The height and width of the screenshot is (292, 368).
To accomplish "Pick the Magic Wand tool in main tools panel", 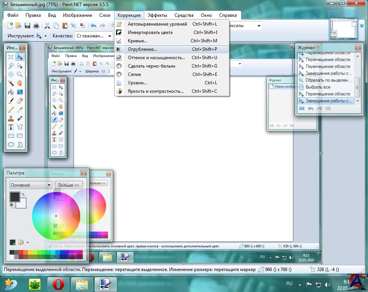I will pos(11,83).
